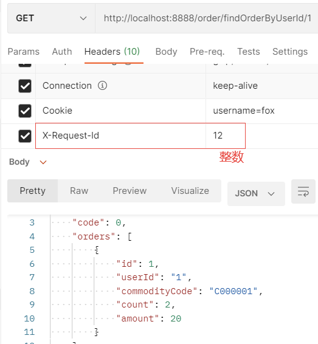Select the Visualize response view
The height and width of the screenshot is (344, 318).
(x=190, y=191)
